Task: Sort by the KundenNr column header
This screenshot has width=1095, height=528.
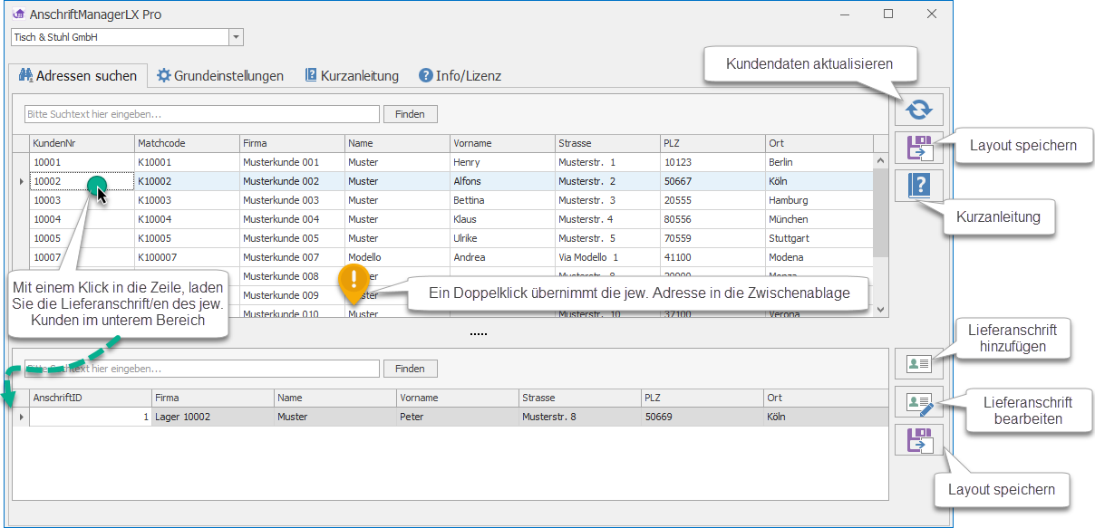Action: coord(82,143)
